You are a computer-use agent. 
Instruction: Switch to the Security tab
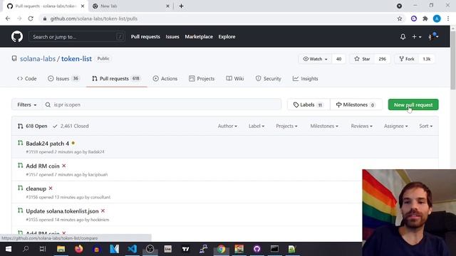(268, 79)
